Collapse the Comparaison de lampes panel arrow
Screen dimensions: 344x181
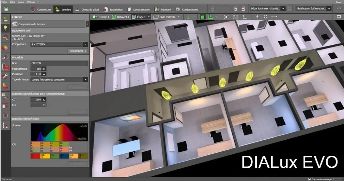click(x=87, y=24)
